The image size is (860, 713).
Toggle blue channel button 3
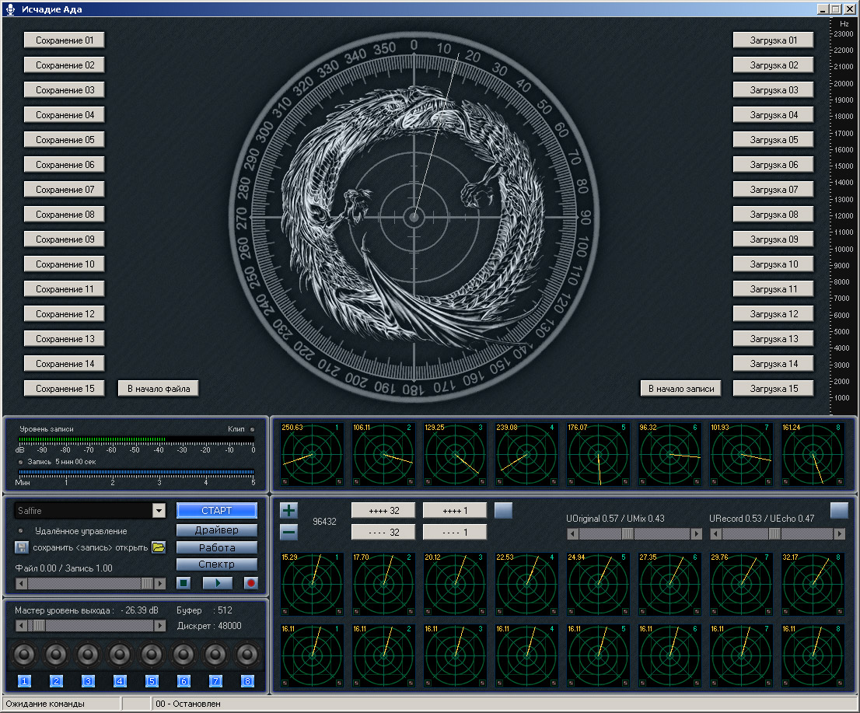coord(88,681)
